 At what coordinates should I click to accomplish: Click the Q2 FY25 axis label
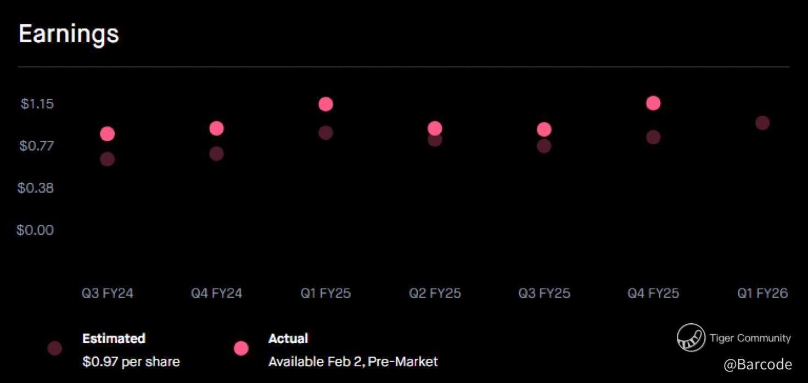click(435, 294)
